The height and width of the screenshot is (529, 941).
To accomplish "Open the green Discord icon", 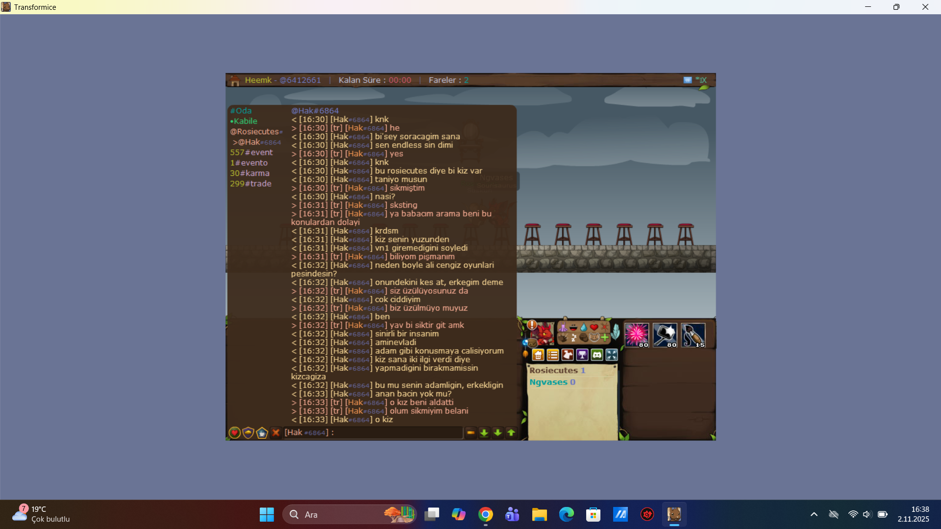I will (597, 355).
